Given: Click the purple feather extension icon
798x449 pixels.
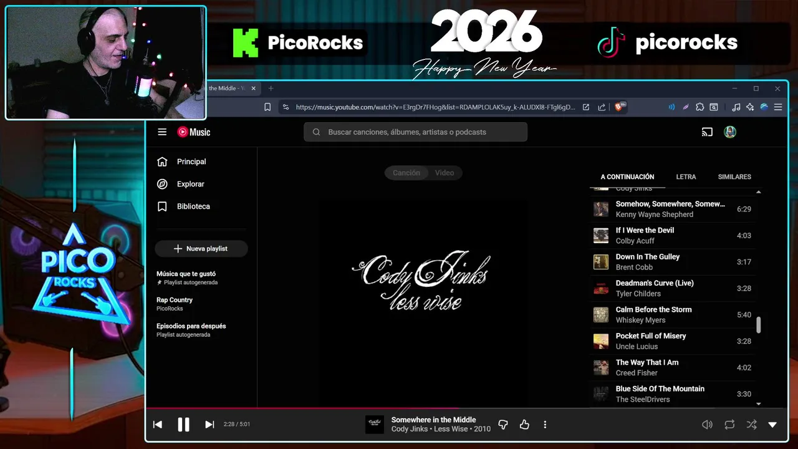Looking at the screenshot, I should click(686, 107).
